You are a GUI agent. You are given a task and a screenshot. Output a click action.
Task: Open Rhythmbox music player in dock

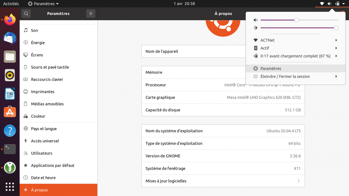pos(10,75)
